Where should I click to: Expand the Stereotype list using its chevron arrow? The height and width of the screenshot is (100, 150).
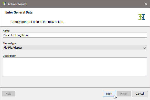pyautogui.click(x=145, y=48)
